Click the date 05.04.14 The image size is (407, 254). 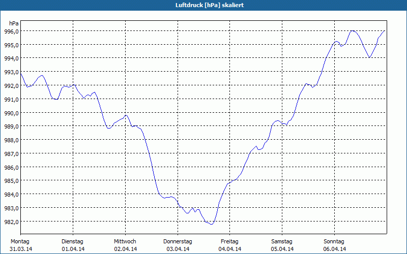coord(282,249)
